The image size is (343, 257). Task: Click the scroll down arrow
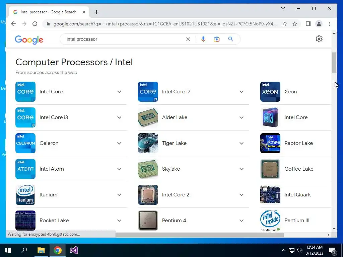point(334,229)
